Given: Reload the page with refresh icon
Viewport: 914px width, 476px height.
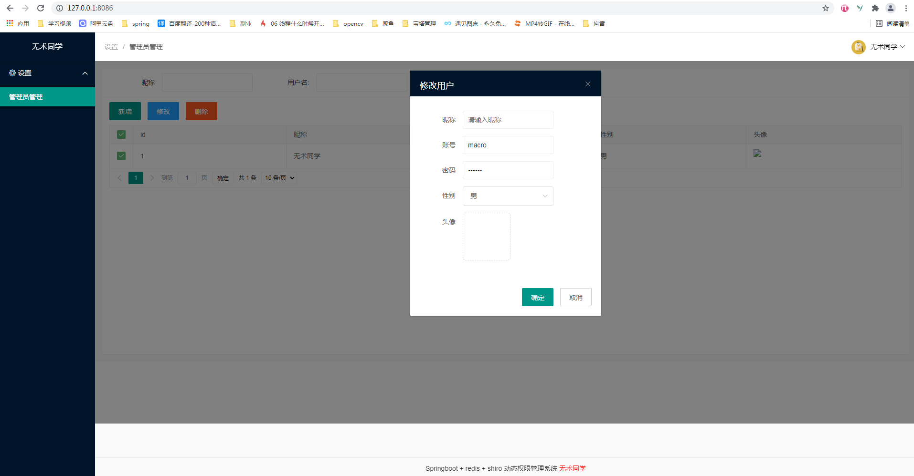Looking at the screenshot, I should (x=41, y=8).
